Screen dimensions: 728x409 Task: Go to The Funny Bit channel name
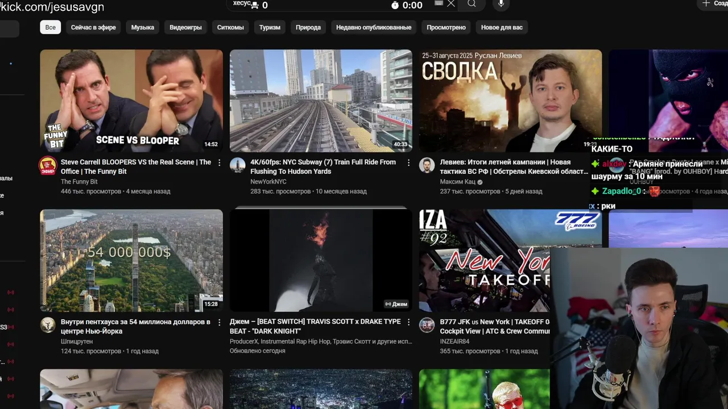click(79, 182)
